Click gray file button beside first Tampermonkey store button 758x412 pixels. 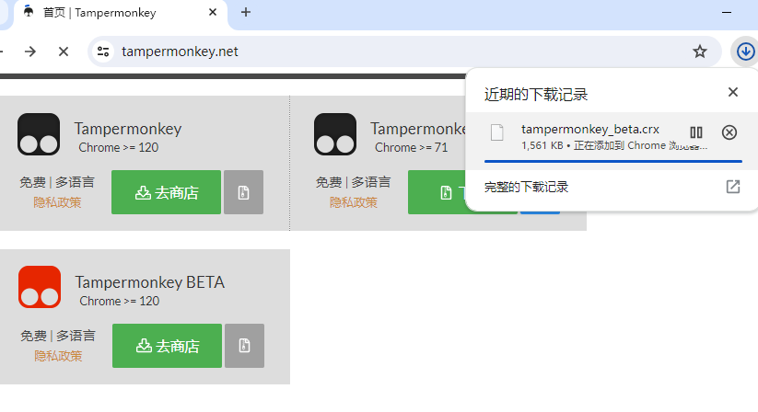tap(243, 192)
